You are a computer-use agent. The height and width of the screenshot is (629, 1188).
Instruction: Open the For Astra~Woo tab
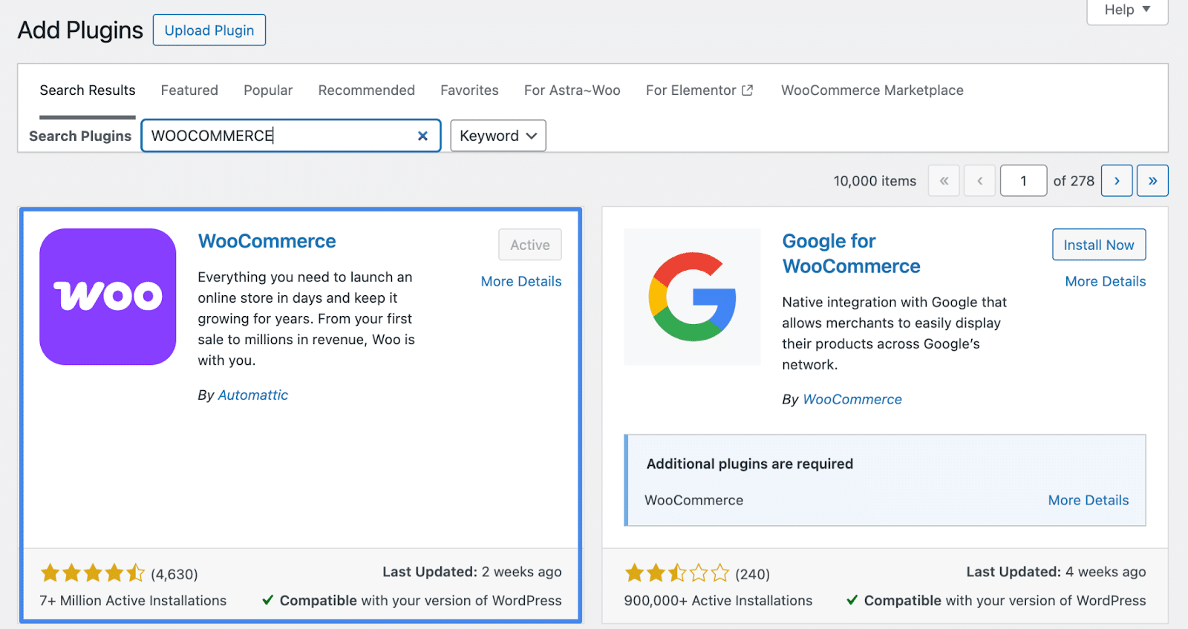572,90
